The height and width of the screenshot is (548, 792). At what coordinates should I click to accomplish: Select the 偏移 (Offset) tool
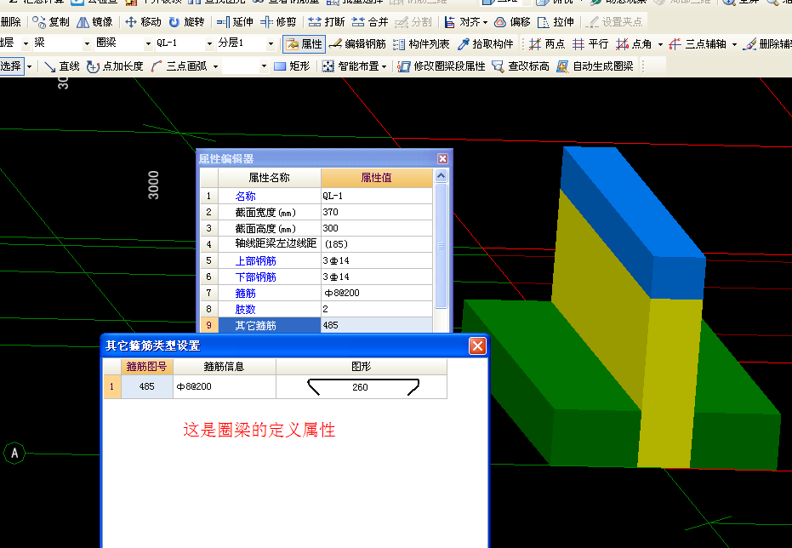(512, 22)
